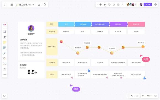Open comments with the speech bubble icon
The width and height of the screenshot is (160, 100).
click(110, 5)
